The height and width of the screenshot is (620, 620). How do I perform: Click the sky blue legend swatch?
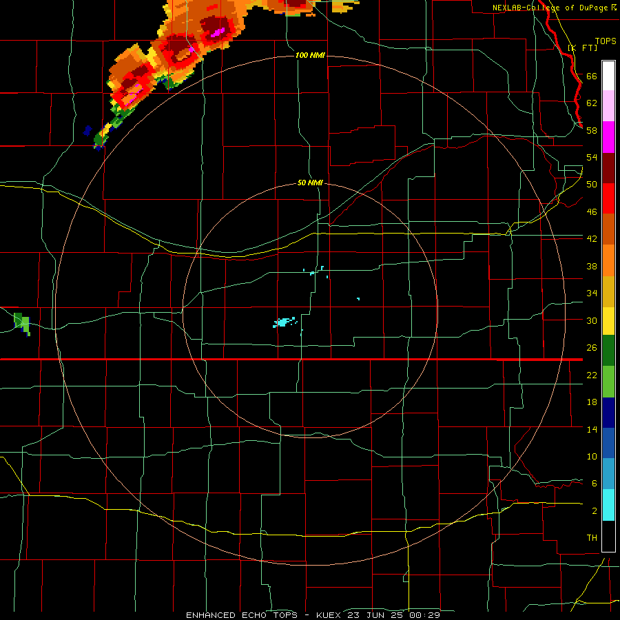pos(608,474)
